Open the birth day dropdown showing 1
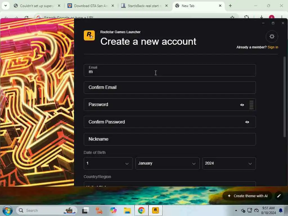Viewport: 288px width, 216px height. point(108,163)
